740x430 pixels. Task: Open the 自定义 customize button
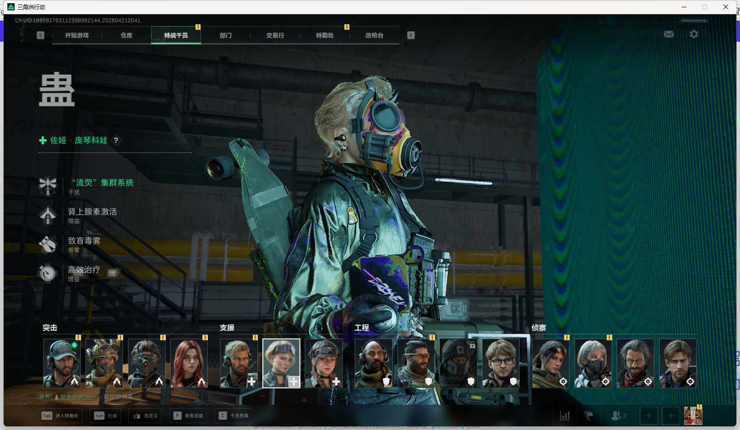pyautogui.click(x=146, y=416)
